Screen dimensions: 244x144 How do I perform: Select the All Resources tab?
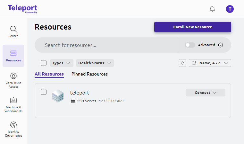[49, 74]
